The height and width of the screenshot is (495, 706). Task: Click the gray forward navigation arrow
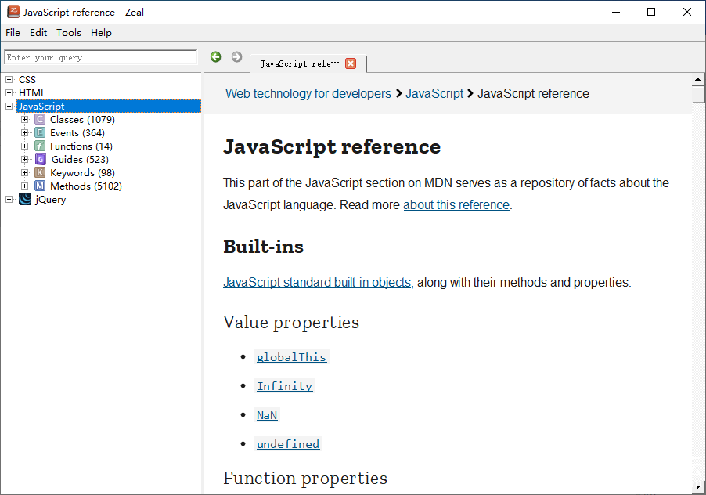(x=237, y=56)
